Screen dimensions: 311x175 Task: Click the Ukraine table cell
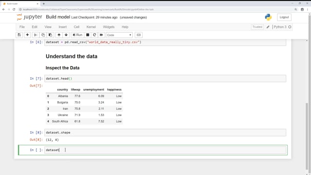click(63, 115)
